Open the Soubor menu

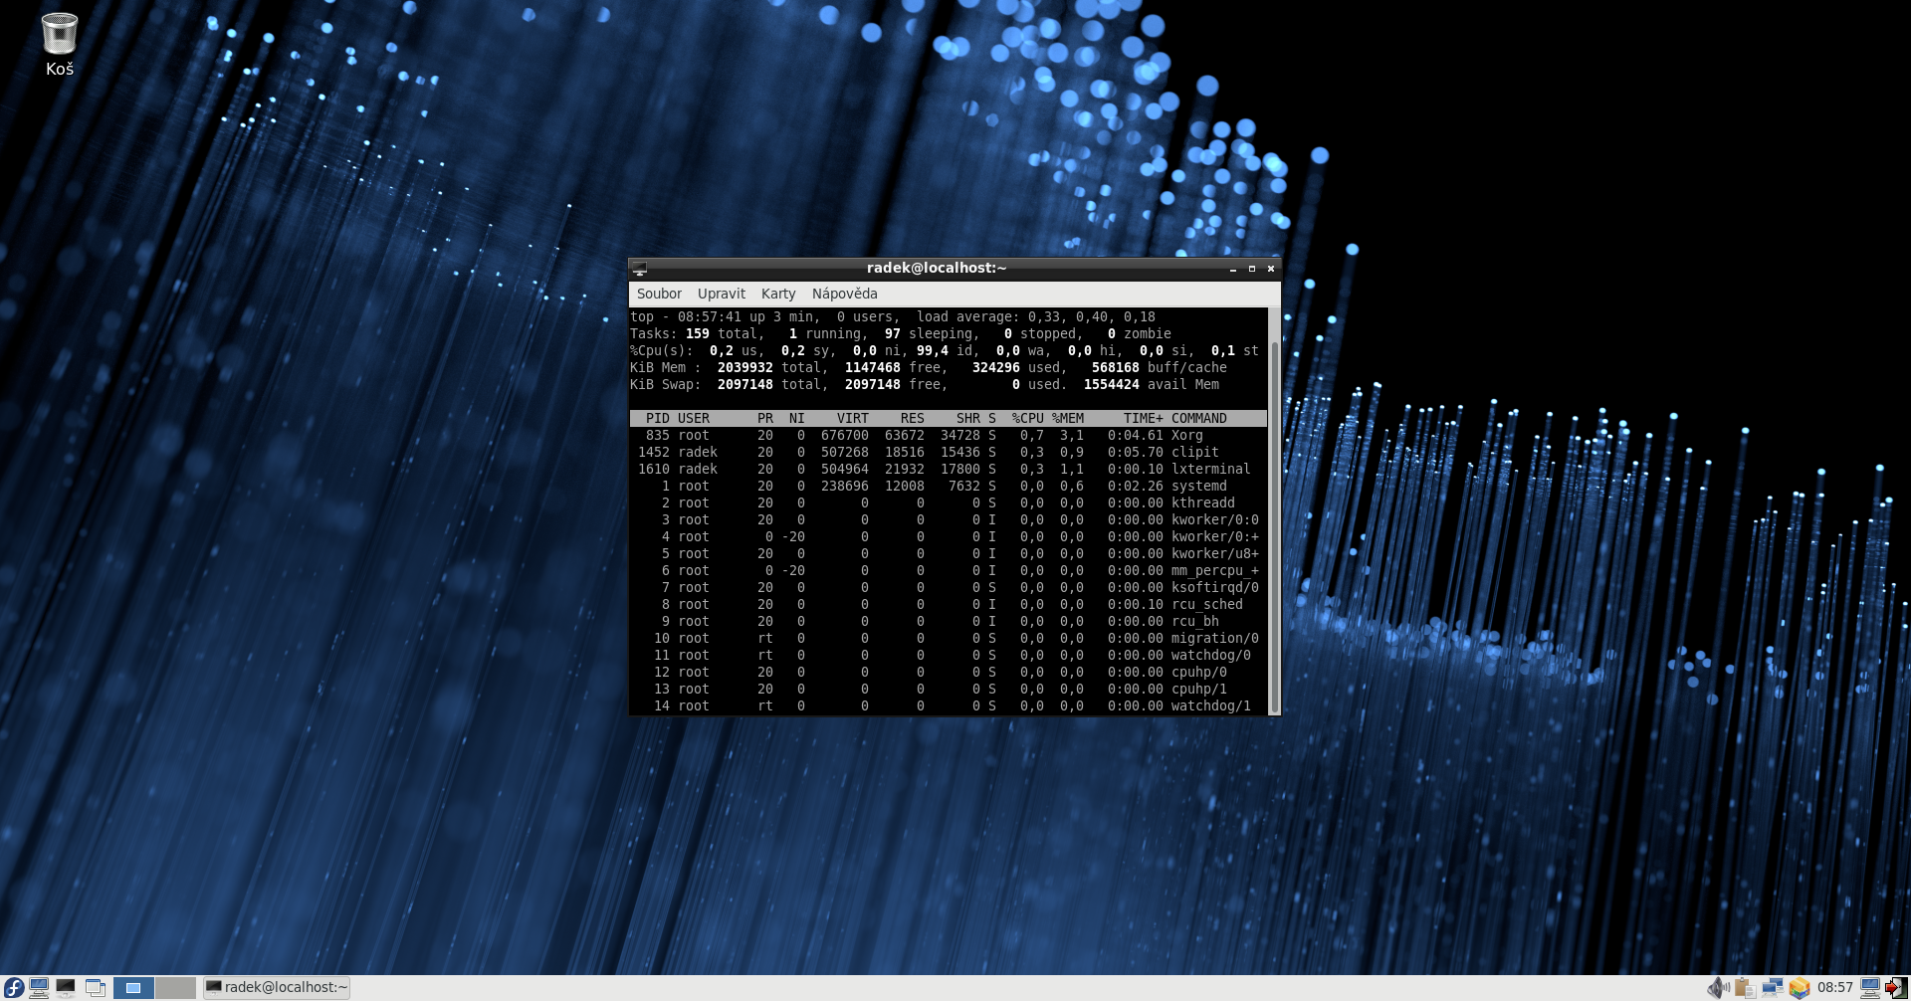(x=659, y=294)
